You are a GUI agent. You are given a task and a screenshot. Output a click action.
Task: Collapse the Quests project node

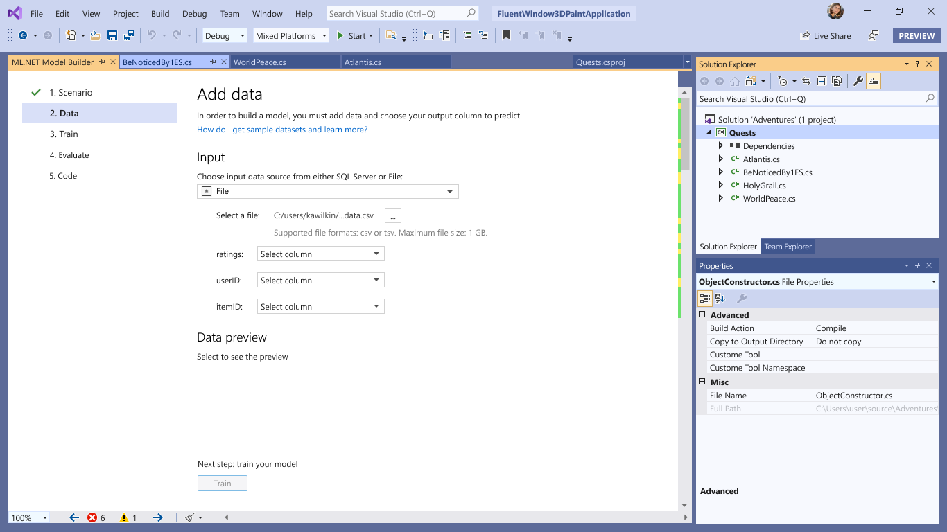point(709,133)
